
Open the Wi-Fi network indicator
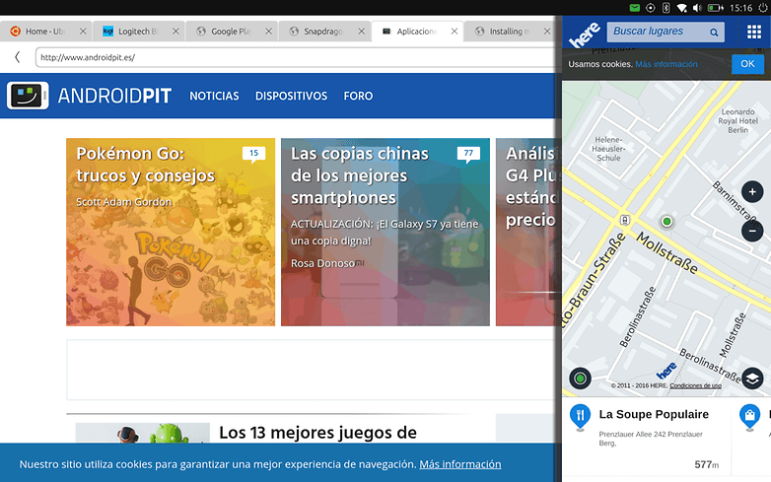681,8
